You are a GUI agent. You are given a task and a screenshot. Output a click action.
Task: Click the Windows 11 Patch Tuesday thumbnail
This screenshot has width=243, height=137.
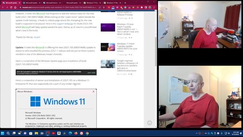coord(108,47)
